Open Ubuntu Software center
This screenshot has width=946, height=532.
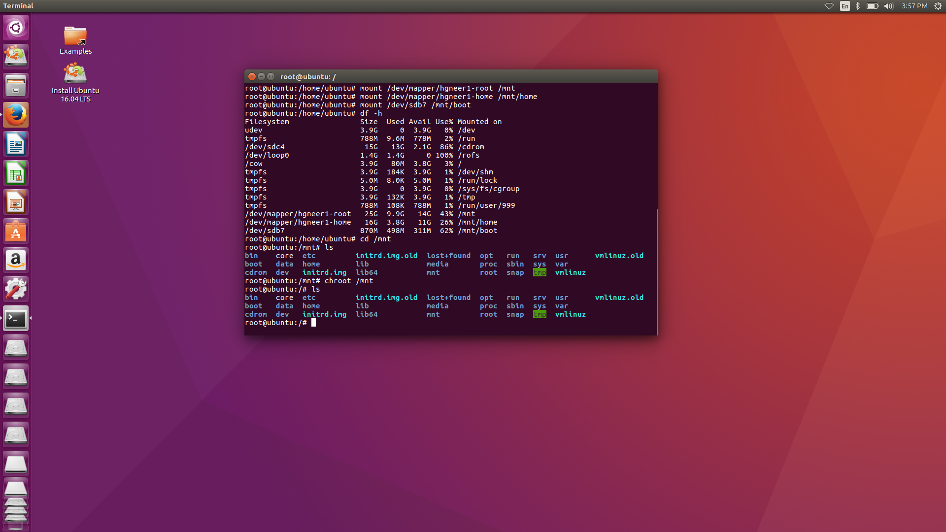tap(16, 231)
